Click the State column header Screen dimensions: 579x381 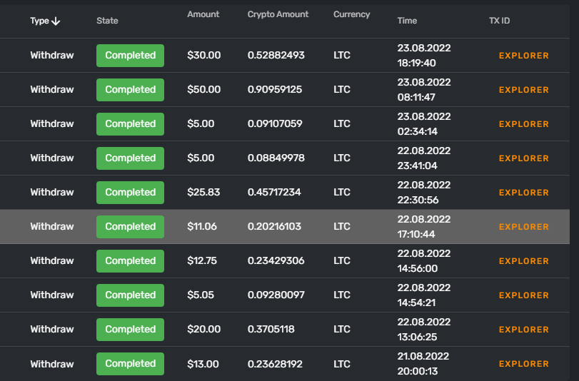click(108, 21)
